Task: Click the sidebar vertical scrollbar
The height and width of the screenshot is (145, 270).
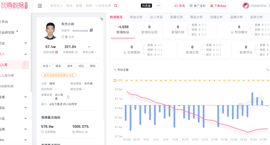Action: tap(31, 52)
